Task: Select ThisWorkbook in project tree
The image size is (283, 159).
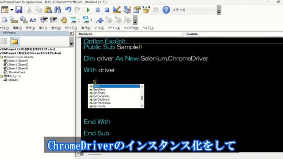Action: [17, 72]
